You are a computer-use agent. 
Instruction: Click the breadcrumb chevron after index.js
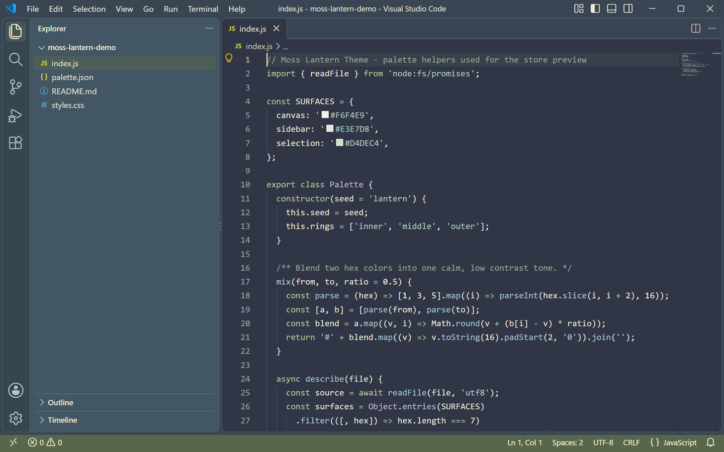click(278, 46)
